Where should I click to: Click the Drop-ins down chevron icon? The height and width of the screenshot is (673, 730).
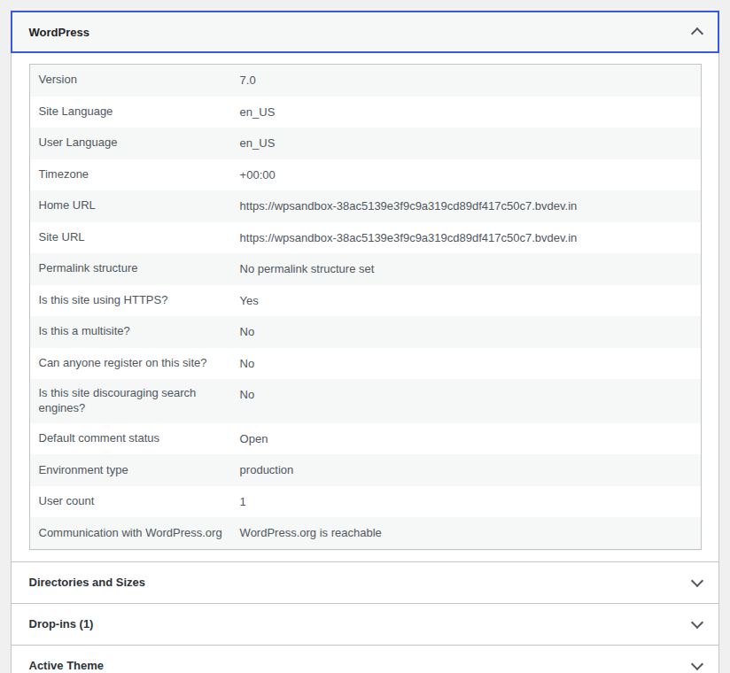pyautogui.click(x=697, y=624)
